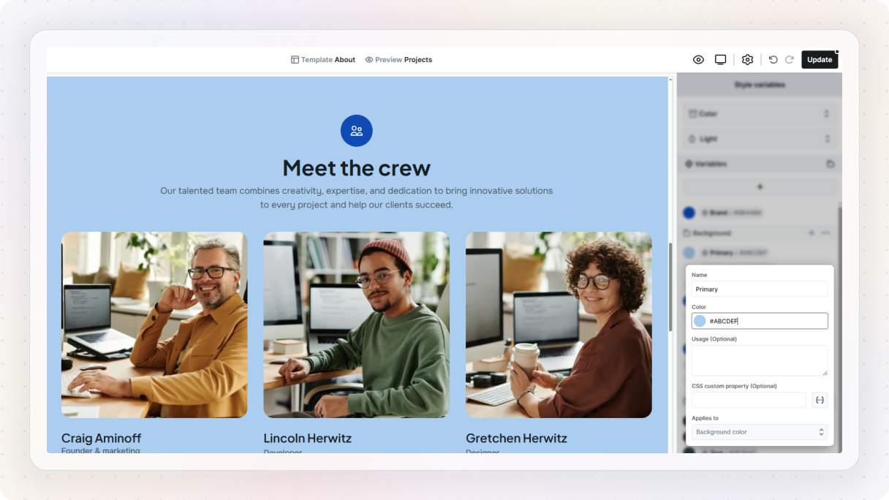Select the Meet the crew heading

(357, 168)
